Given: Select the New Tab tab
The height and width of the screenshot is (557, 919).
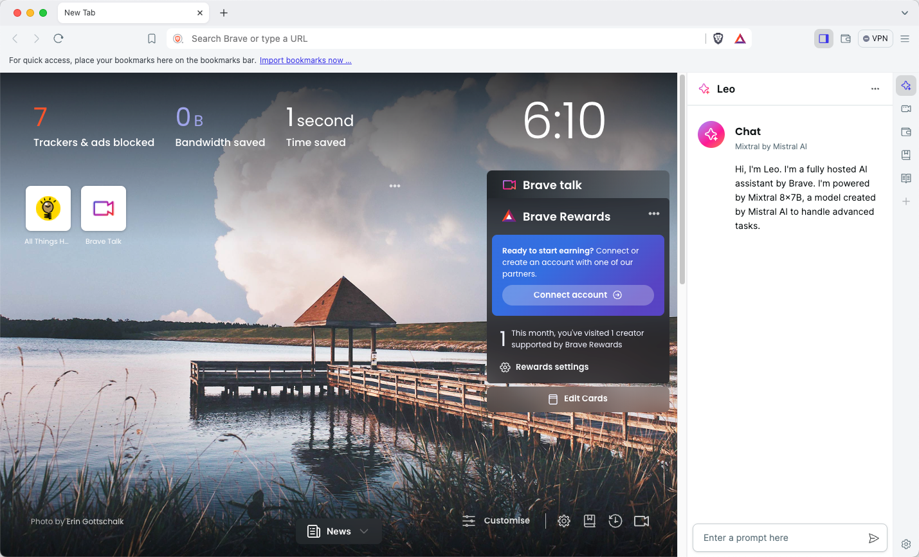Looking at the screenshot, I should pyautogui.click(x=132, y=13).
